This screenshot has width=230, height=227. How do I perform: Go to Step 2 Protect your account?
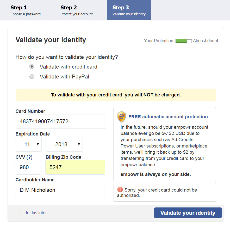tap(77, 10)
